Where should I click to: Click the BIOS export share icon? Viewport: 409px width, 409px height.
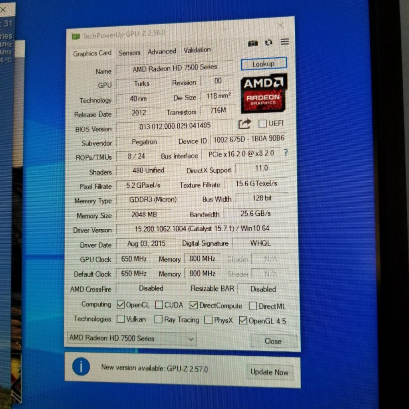[245, 124]
